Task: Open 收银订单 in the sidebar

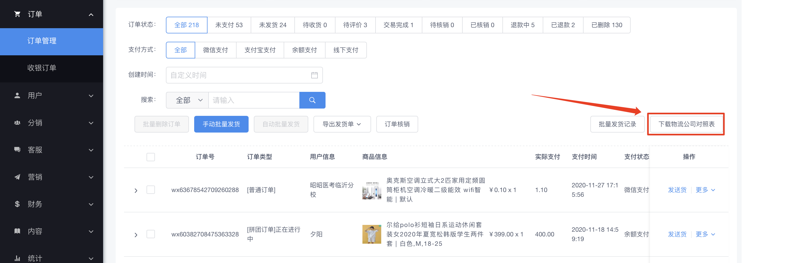Action: point(51,68)
